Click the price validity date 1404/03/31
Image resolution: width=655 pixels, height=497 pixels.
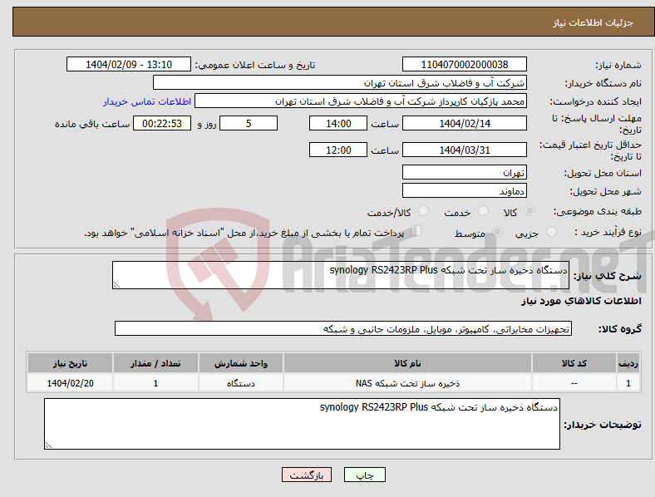[465, 150]
